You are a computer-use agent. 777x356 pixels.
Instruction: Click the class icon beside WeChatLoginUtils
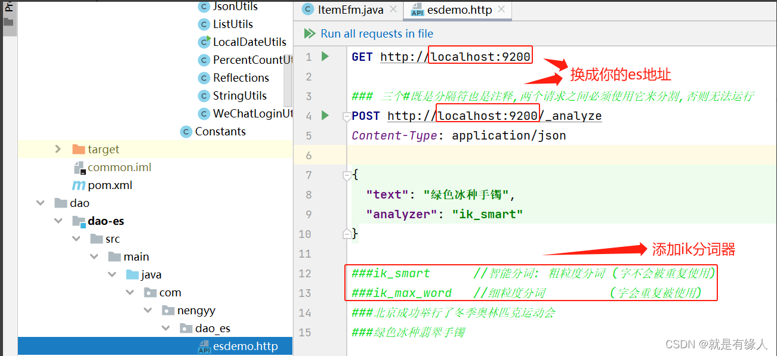(x=204, y=113)
